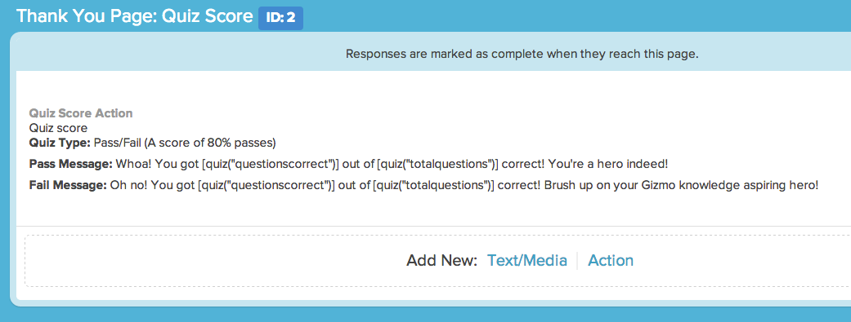Click the Pass Message label
The height and width of the screenshot is (322, 851).
(70, 163)
